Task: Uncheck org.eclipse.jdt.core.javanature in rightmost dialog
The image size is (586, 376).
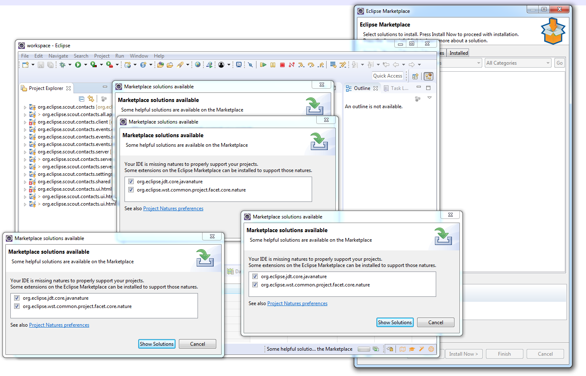Action: pyautogui.click(x=255, y=277)
